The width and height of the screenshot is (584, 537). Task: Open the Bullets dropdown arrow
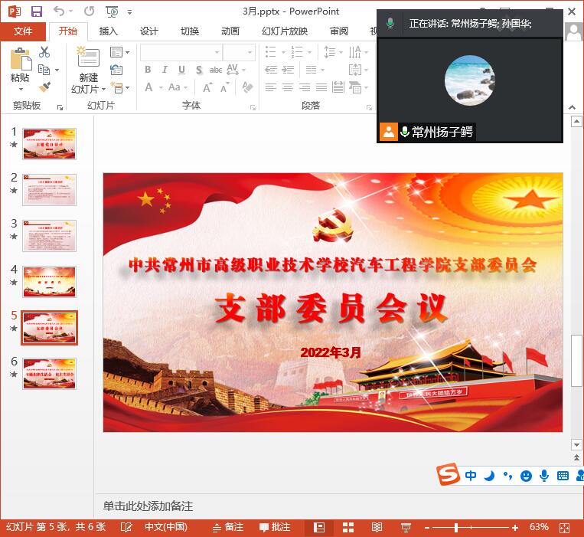pos(283,52)
